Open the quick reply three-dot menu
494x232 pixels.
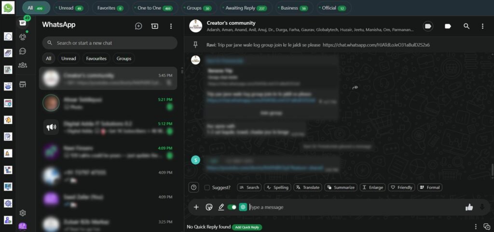click(x=476, y=227)
